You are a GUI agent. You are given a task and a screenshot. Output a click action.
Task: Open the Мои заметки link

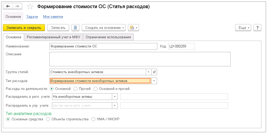53,17
